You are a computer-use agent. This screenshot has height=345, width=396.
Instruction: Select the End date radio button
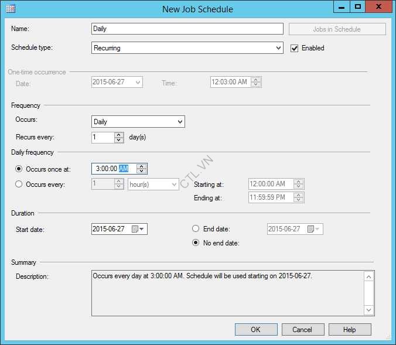[196, 229]
